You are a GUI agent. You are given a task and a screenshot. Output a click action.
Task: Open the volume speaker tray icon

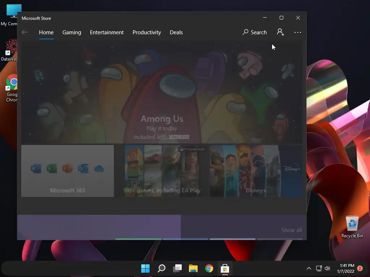(x=327, y=268)
